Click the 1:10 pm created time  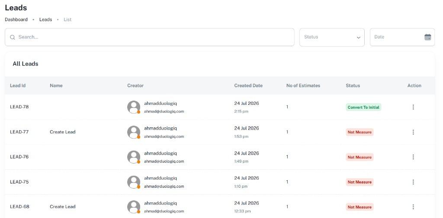click(x=241, y=186)
